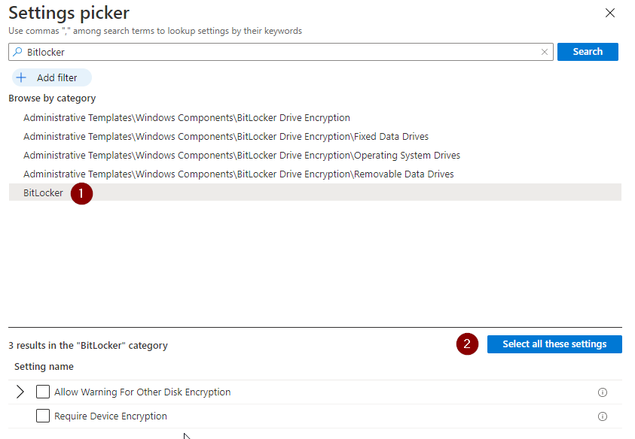Open the Removable Data Drives category
The height and width of the screenshot is (439, 635).
point(239,174)
